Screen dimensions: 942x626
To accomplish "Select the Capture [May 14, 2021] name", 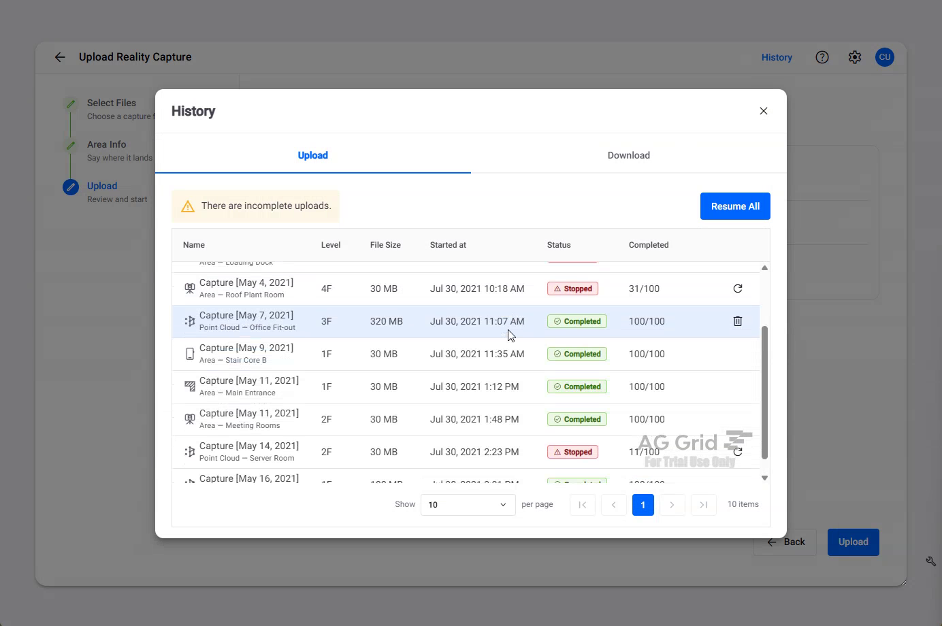I will click(x=249, y=446).
